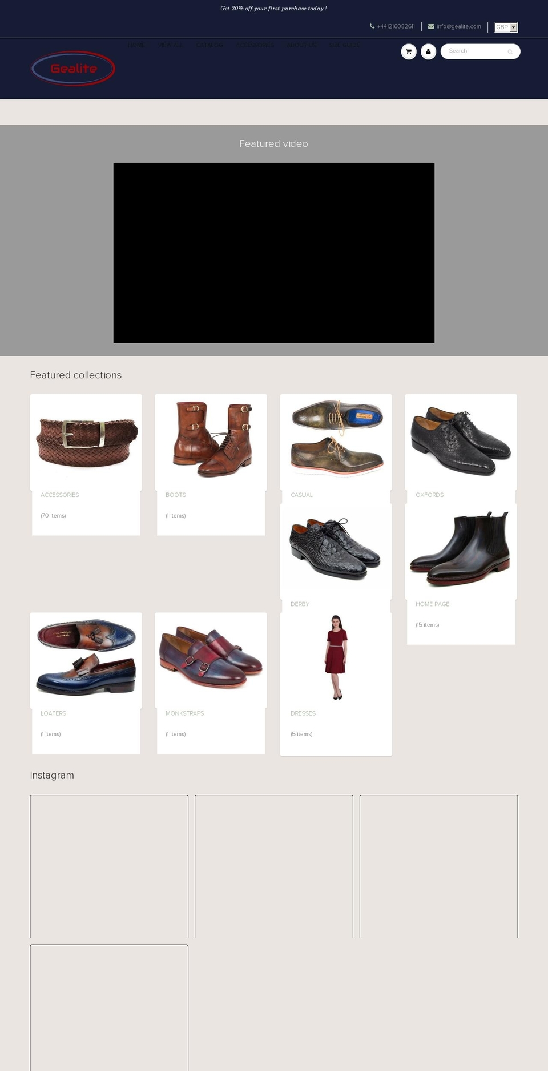Image resolution: width=548 pixels, height=1071 pixels.
Task: Open the black Oxfords shoes image
Action: point(461,442)
